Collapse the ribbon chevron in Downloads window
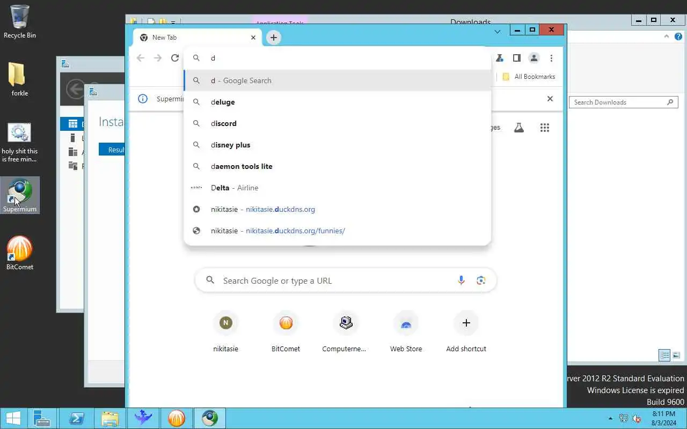This screenshot has width=687, height=429. click(x=667, y=36)
